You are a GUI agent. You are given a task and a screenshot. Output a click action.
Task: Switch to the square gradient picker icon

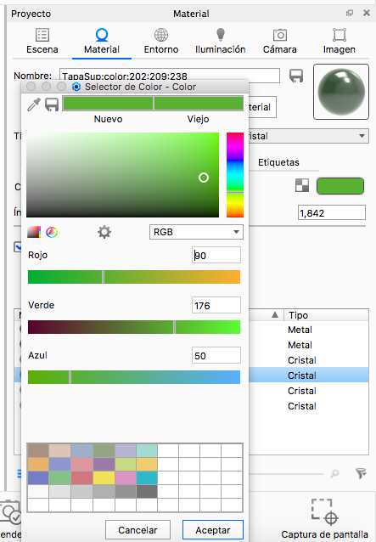34,232
